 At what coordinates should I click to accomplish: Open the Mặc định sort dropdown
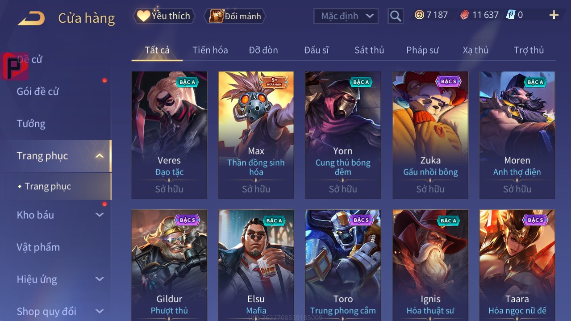346,16
